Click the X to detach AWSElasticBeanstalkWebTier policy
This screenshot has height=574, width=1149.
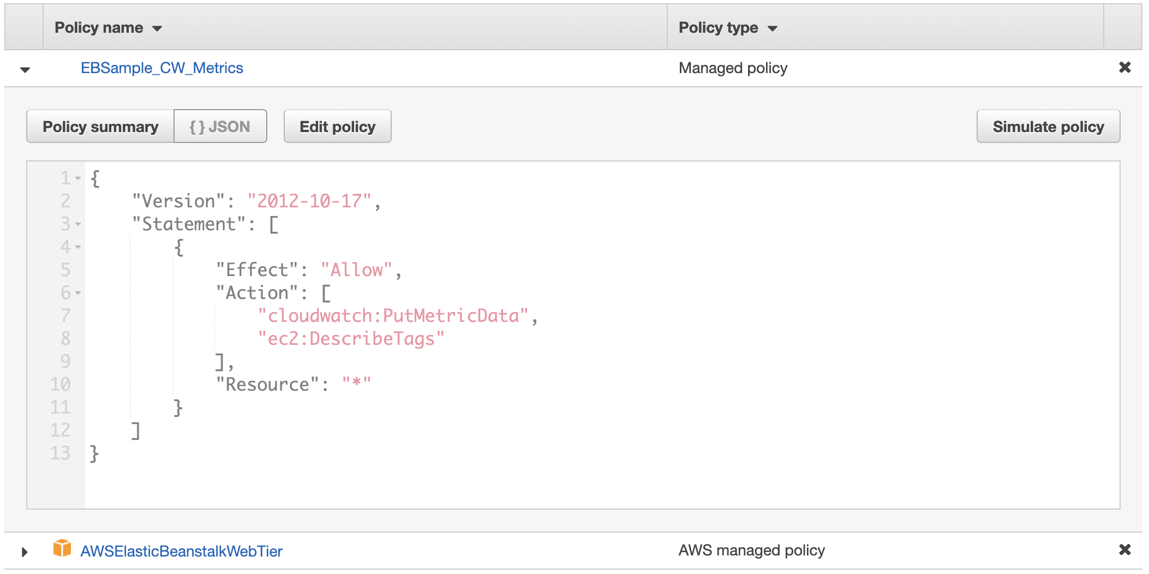coord(1125,550)
